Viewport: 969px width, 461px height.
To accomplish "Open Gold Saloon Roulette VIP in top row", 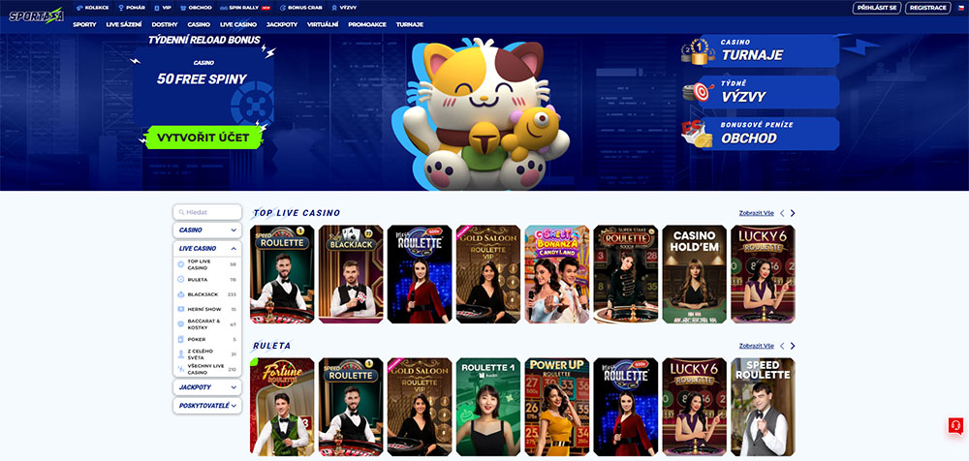I will coord(488,274).
